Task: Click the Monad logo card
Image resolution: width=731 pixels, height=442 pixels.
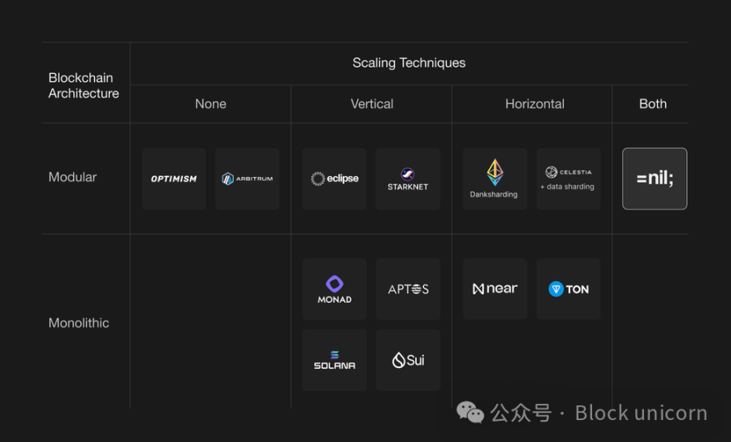Action: point(335,289)
